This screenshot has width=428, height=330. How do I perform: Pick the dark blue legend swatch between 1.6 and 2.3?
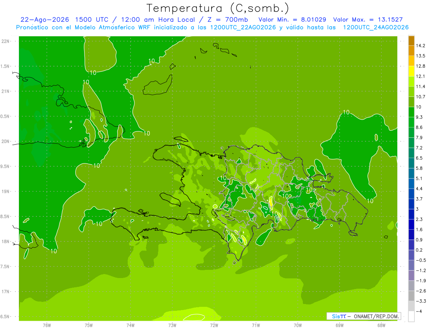(x=411, y=224)
